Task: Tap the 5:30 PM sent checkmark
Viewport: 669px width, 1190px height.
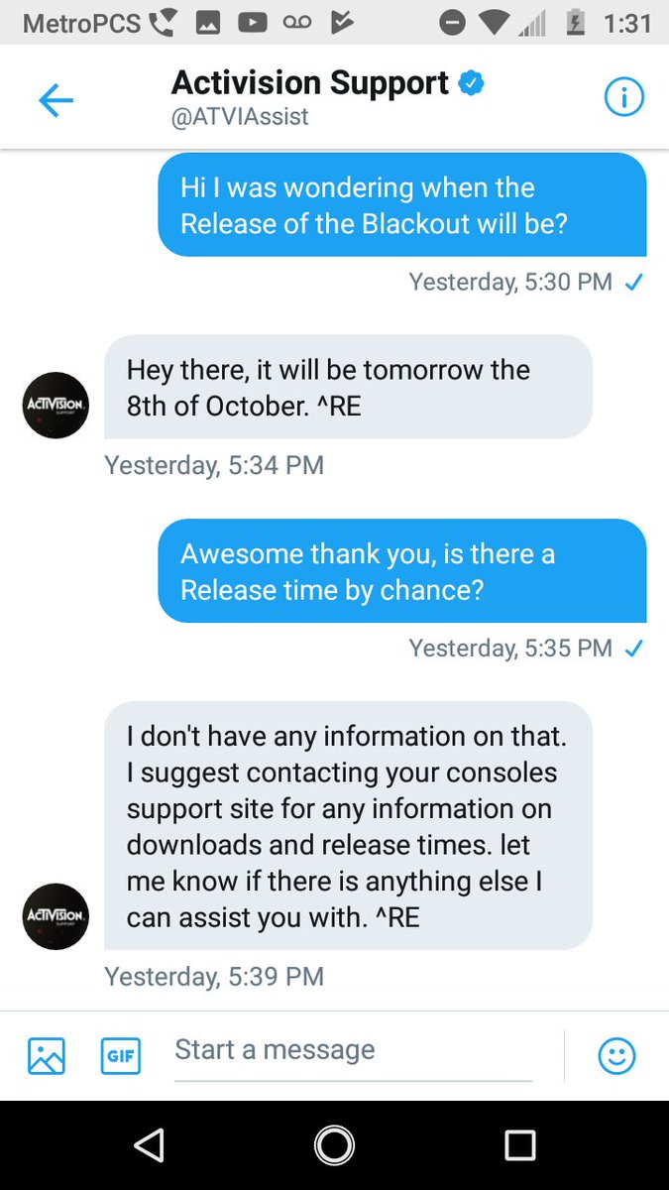Action: (x=634, y=283)
